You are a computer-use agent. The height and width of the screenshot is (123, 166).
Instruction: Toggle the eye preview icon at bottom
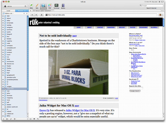31,119
